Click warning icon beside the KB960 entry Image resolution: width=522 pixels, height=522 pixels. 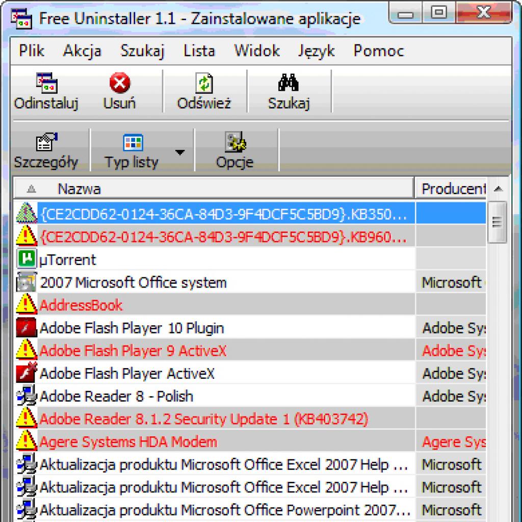[x=27, y=236]
